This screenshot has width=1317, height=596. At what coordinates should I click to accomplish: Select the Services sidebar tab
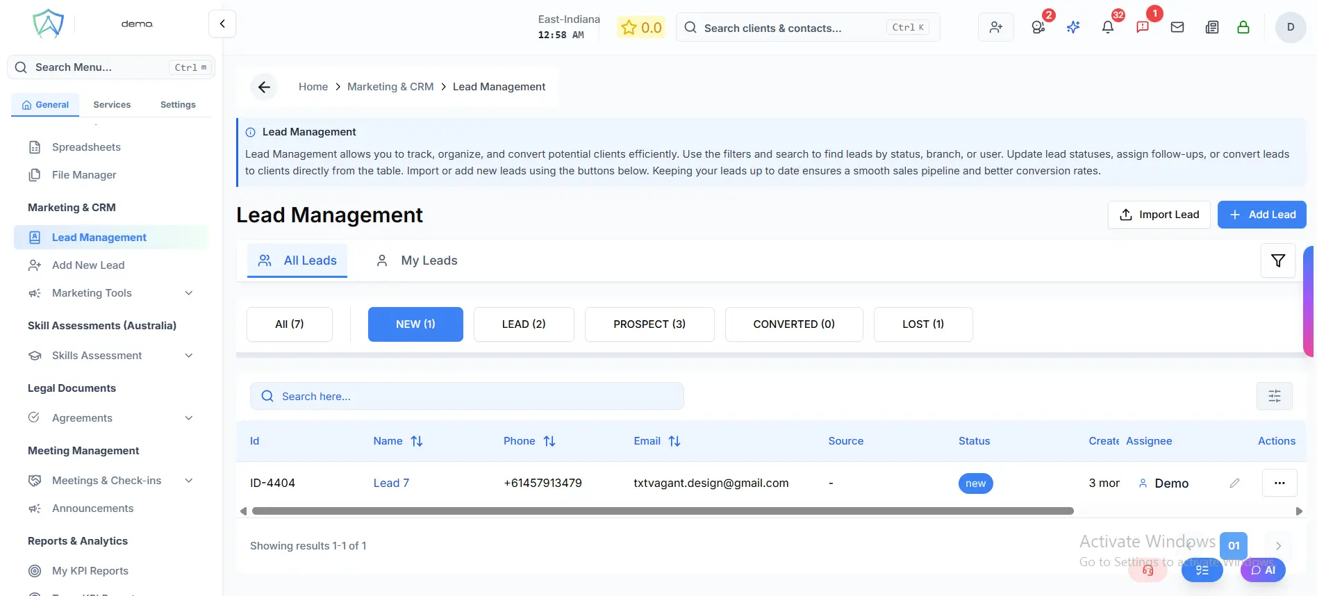pos(112,105)
